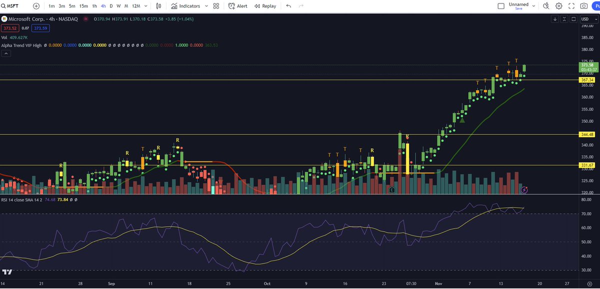Select the RSI 14 close legend
Image resolution: width=600 pixels, height=289 pixels.
(x=21, y=200)
